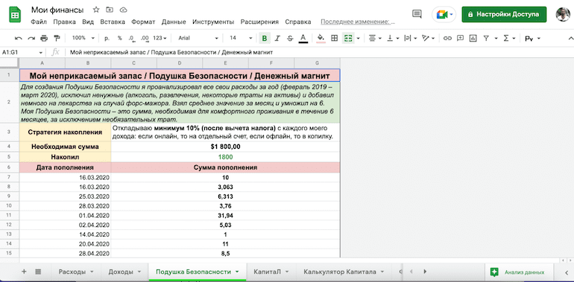The height and width of the screenshot is (282, 574).
Task: Switch to the Расходы sheet tab
Action: (76, 272)
